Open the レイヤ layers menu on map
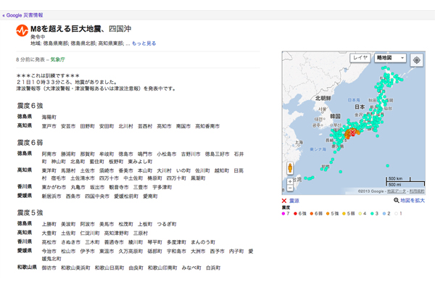The image size is (435, 290). point(360,58)
